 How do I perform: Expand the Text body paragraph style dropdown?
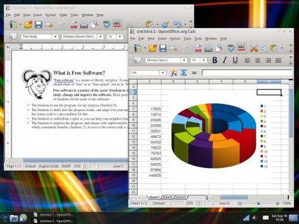55,36
